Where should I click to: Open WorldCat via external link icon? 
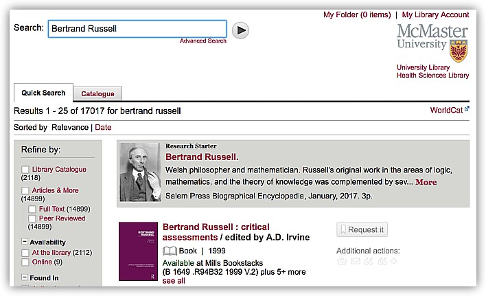(x=467, y=109)
